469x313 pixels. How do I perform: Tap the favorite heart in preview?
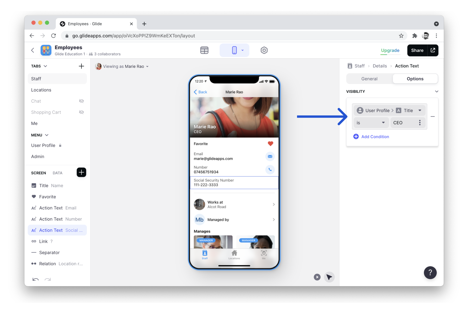pos(270,144)
